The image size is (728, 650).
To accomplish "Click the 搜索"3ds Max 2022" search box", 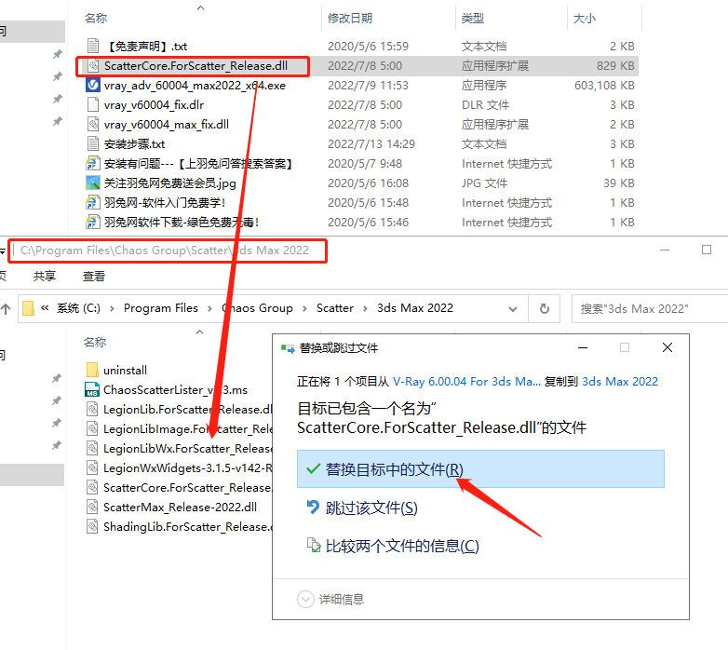I will [647, 308].
